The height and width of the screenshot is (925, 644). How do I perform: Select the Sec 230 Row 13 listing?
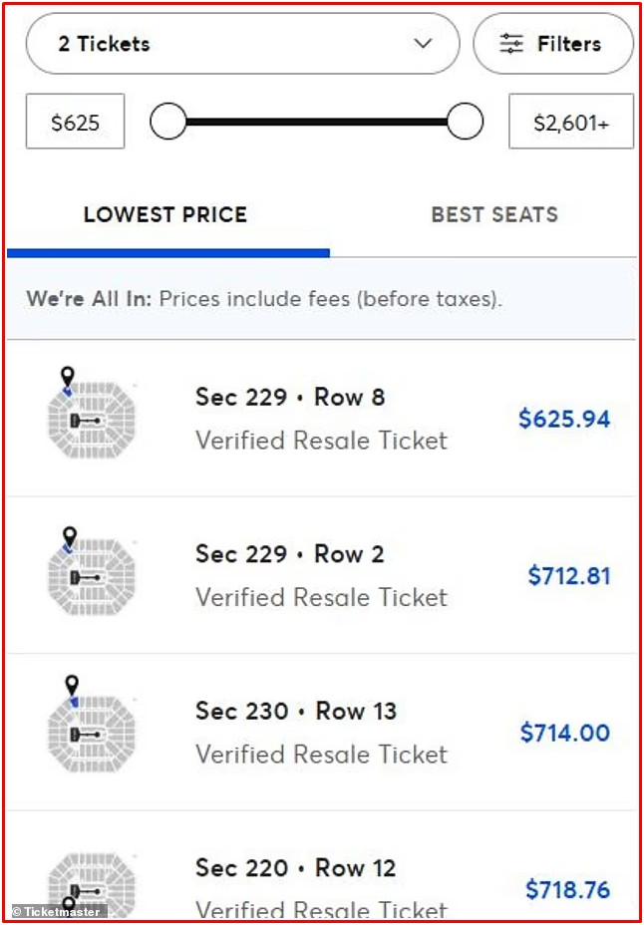(x=322, y=732)
